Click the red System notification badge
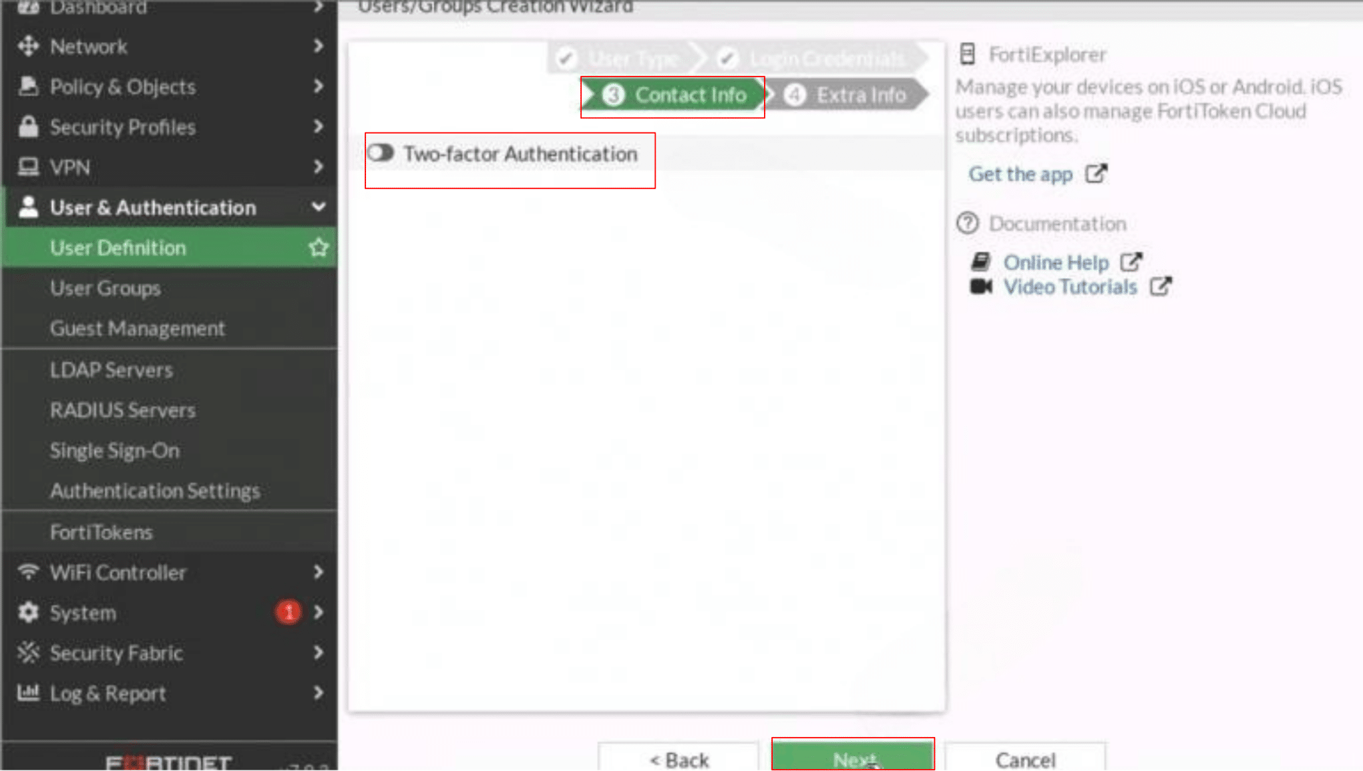Image resolution: width=1363 pixels, height=771 pixels. (x=288, y=612)
